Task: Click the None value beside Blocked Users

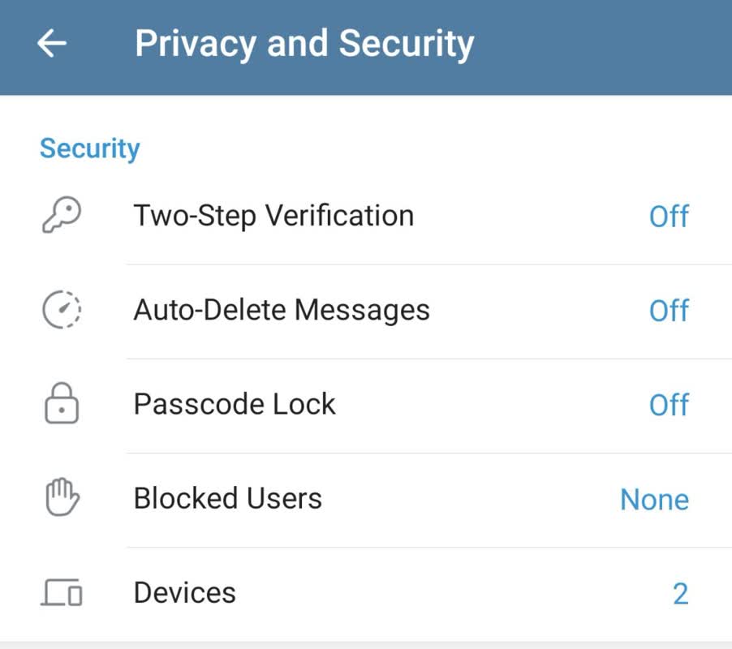Action: coord(654,500)
